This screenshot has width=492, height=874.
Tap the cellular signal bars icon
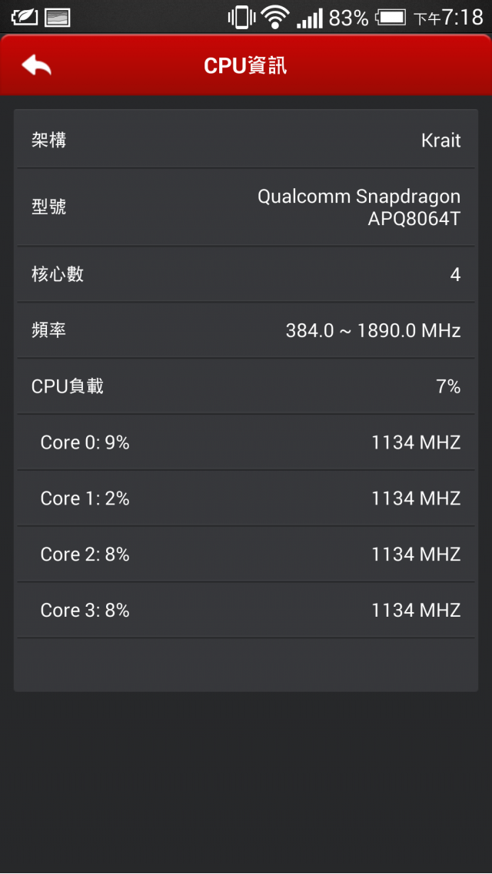point(310,18)
